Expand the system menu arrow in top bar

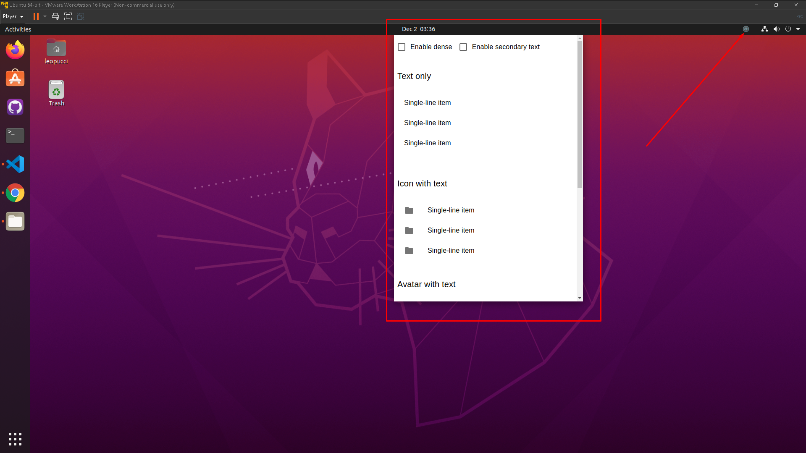798,29
